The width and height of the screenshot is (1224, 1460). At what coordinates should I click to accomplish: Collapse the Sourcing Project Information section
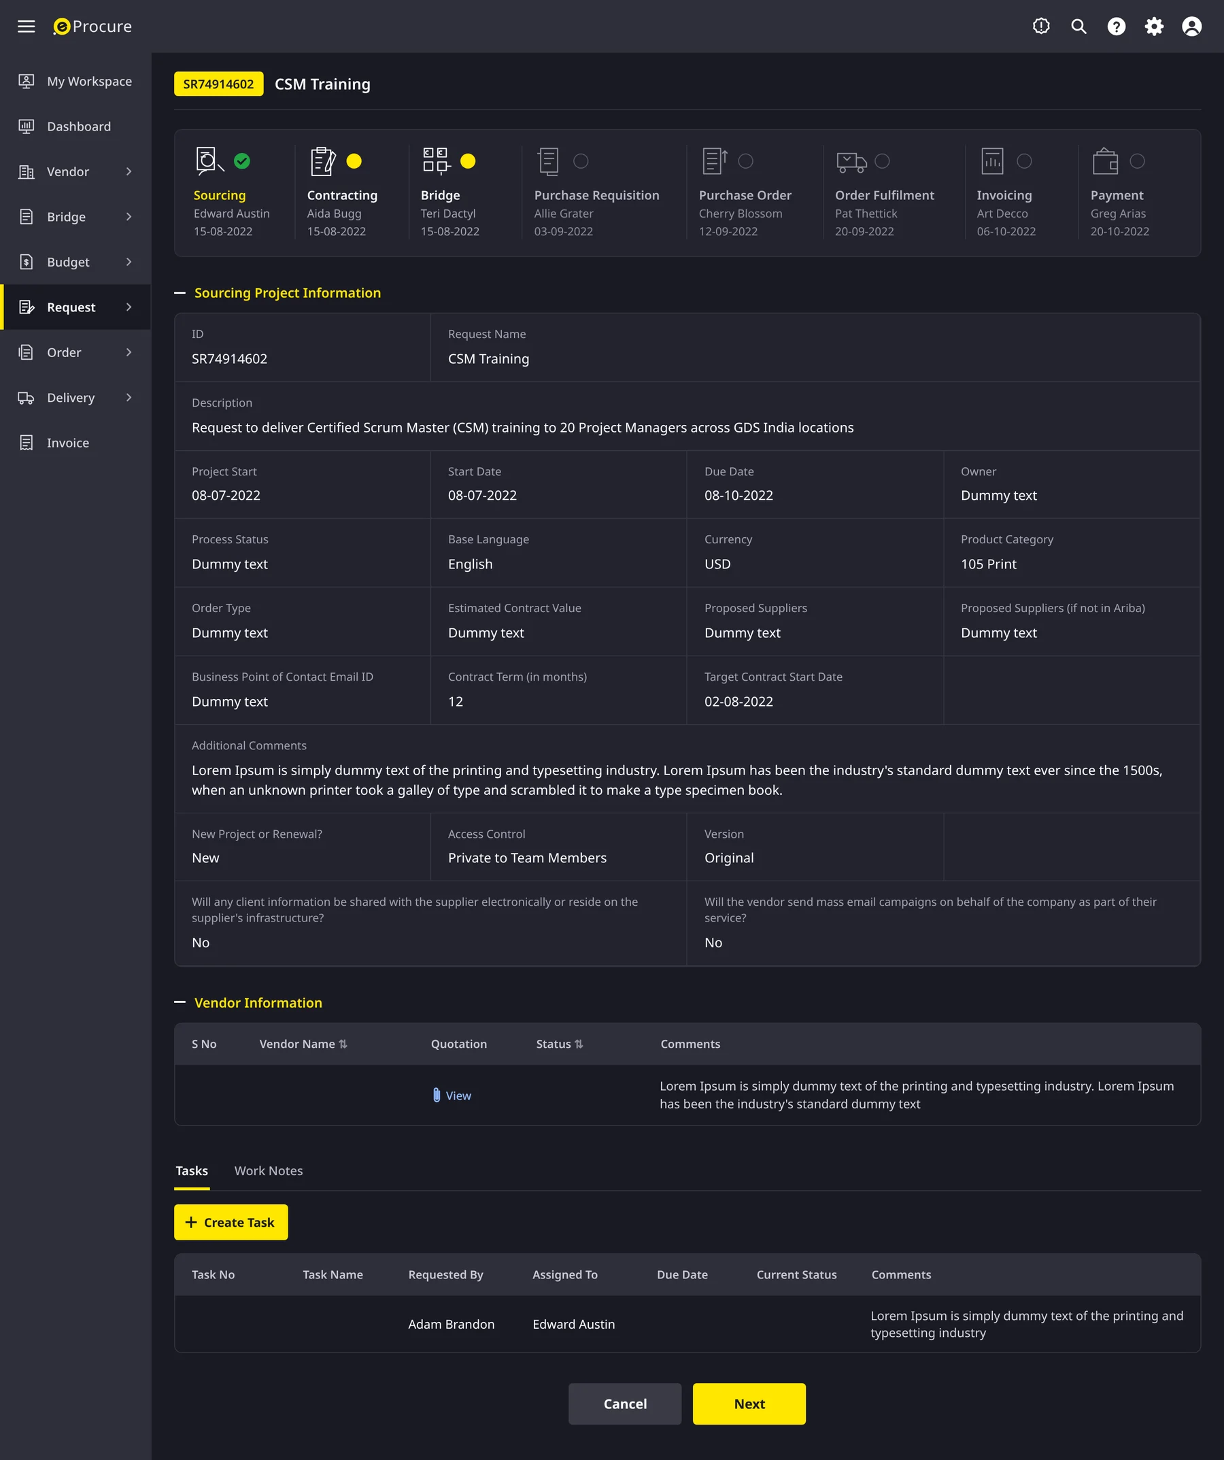pos(180,292)
